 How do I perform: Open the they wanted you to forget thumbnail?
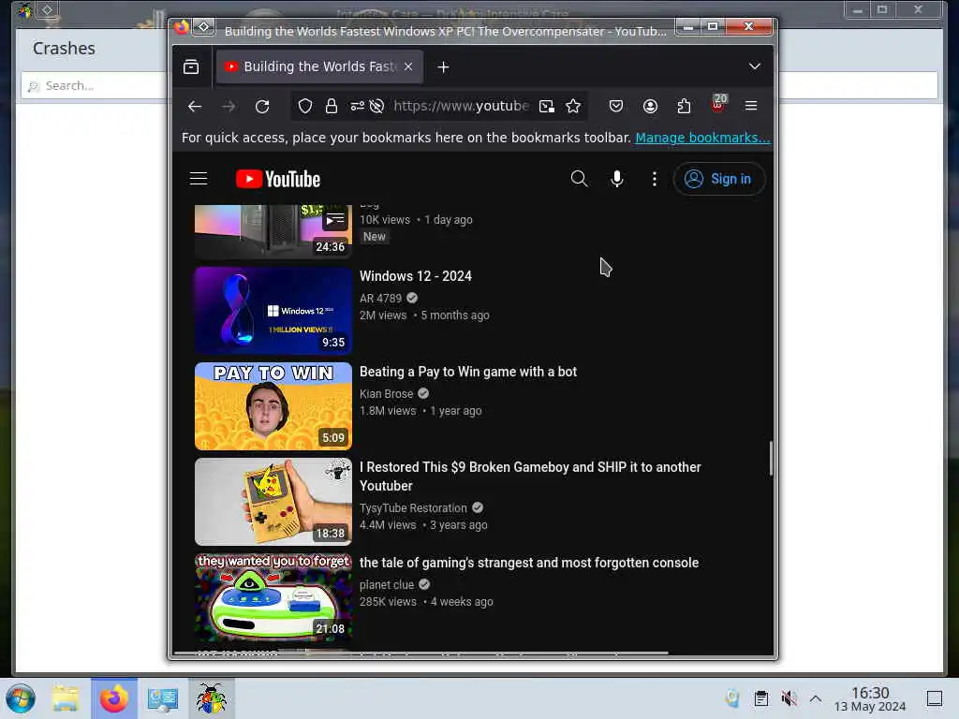click(x=273, y=597)
